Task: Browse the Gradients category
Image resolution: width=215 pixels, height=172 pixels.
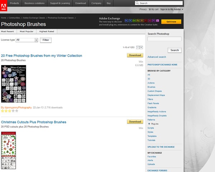Action: [x=152, y=107]
